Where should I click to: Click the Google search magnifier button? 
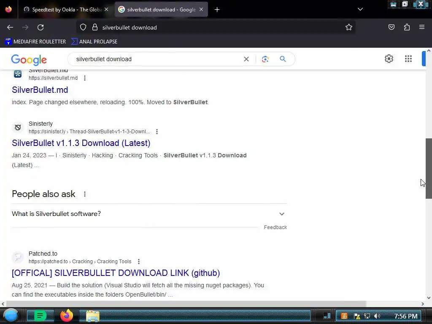[283, 59]
